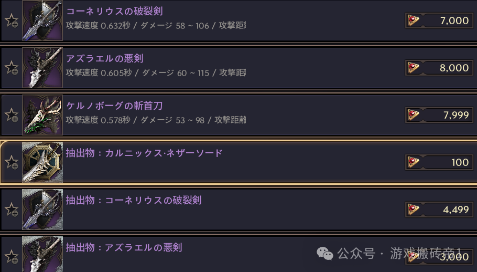Open the 抽出物：カルニックス·ネザーソード item icon

point(42,162)
